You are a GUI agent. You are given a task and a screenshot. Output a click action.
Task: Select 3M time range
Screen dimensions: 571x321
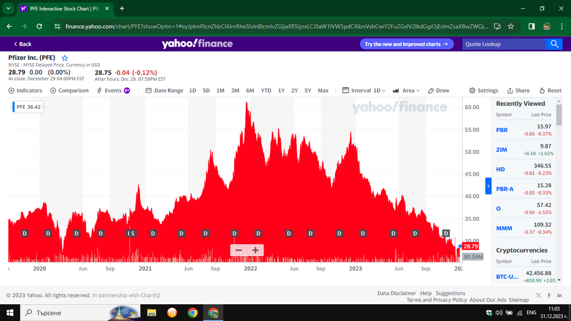tap(235, 90)
